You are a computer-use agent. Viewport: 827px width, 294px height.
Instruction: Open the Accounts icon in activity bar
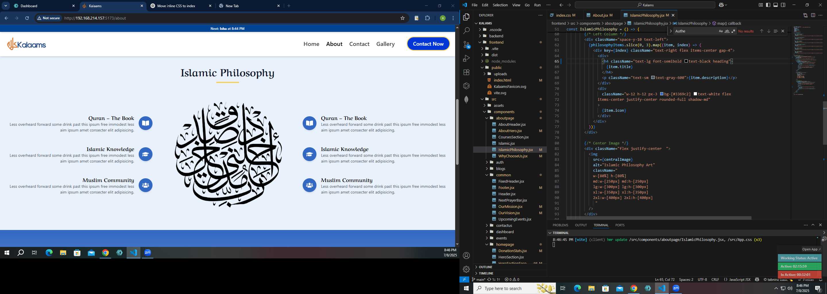click(x=466, y=256)
